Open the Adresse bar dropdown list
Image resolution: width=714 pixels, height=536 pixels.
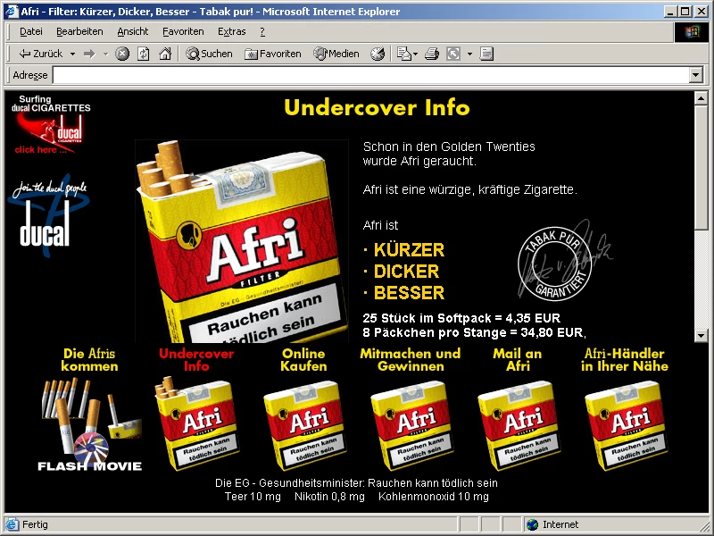(696, 76)
